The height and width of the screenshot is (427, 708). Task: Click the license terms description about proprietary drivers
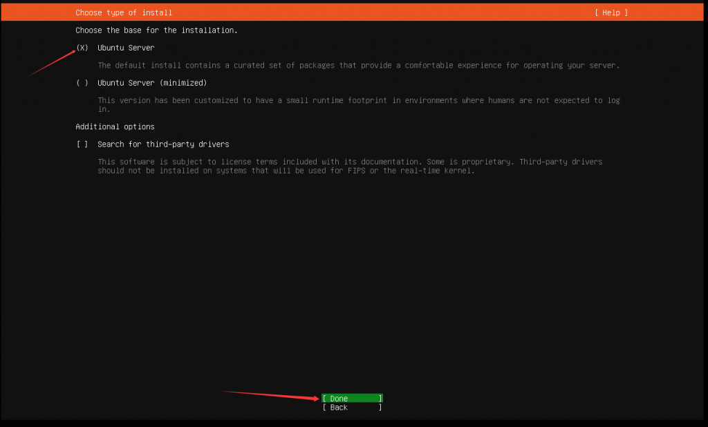click(x=349, y=162)
